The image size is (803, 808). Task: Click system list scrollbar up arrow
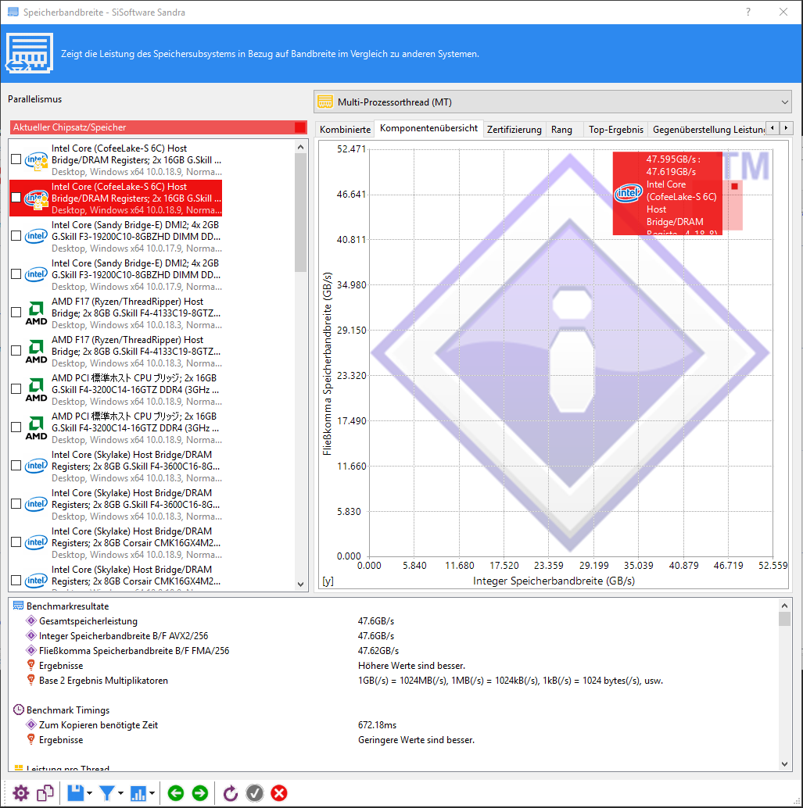[301, 147]
